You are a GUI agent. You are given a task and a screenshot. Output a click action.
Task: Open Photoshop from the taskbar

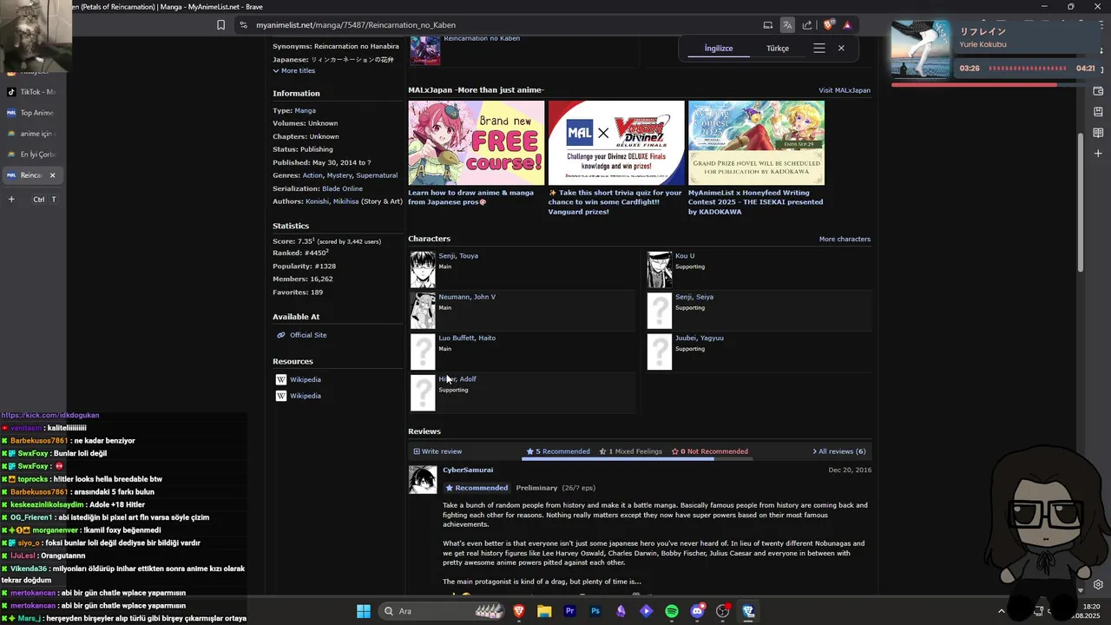coord(595,611)
